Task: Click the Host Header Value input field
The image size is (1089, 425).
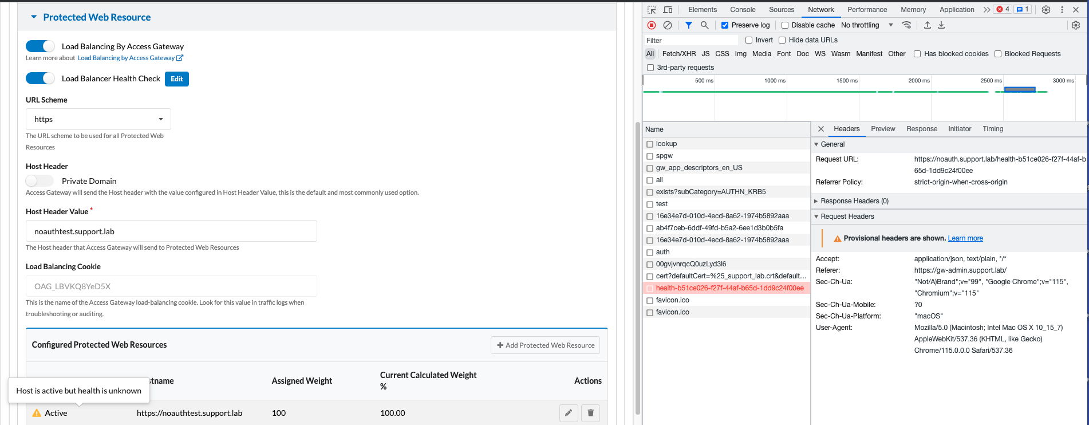Action: tap(171, 231)
